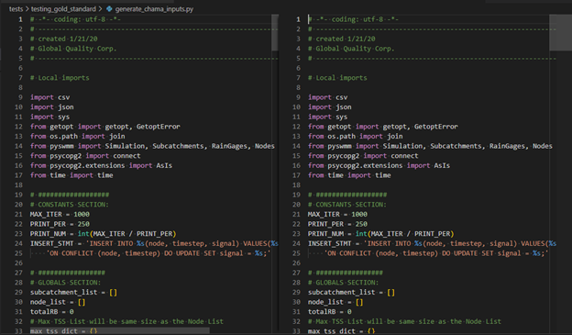Click the left pane minimap scroll slider

[x=275, y=32]
